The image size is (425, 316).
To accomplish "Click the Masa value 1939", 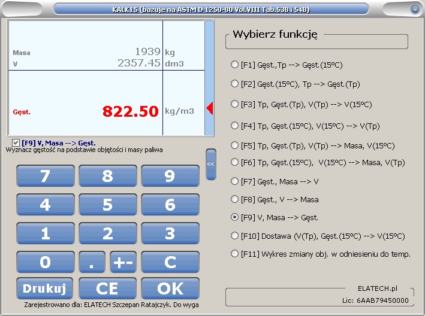I will point(147,51).
